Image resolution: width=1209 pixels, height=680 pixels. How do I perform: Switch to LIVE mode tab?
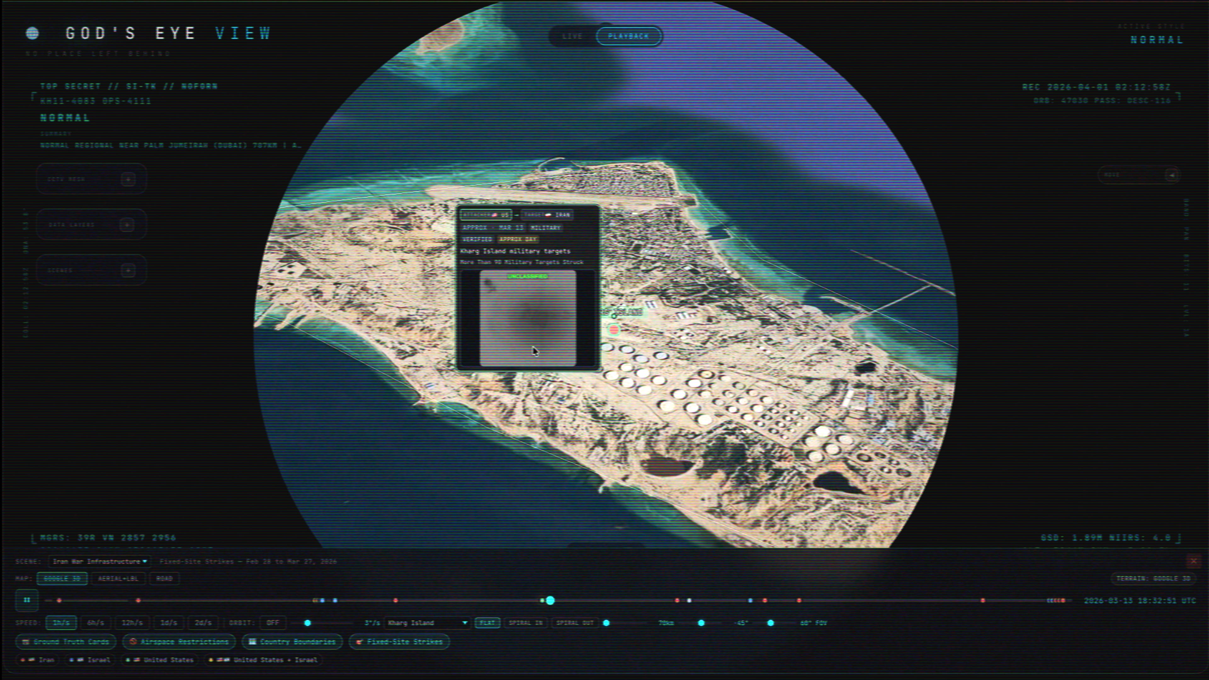pyautogui.click(x=572, y=36)
